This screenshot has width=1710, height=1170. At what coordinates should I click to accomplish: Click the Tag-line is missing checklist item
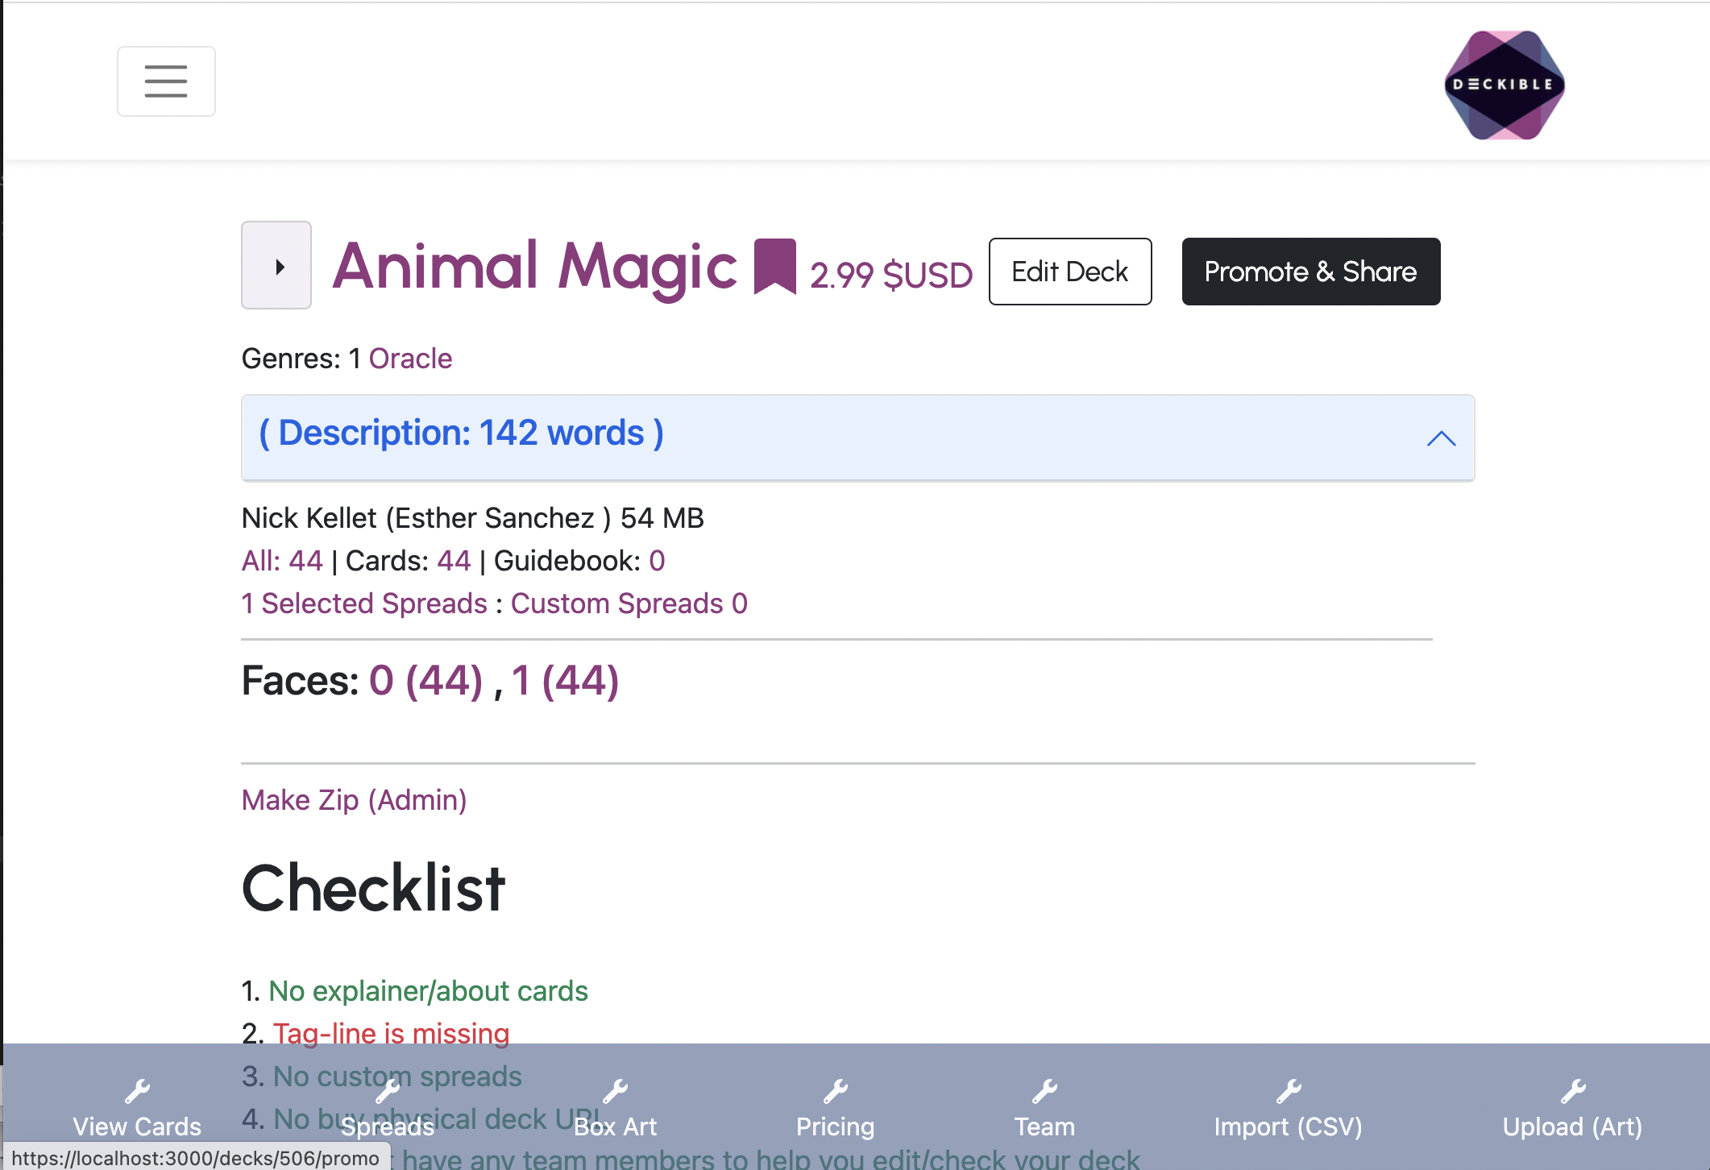tap(391, 1033)
